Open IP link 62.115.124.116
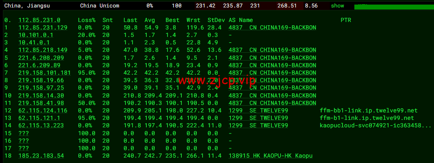The width and height of the screenshot is (434, 163). pos(43,111)
